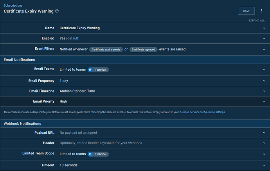Click the help icon beside page title

[57, 11]
